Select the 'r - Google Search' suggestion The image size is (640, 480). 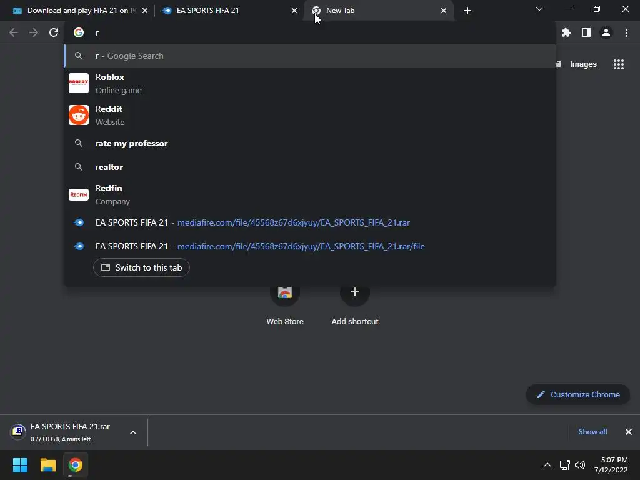point(310,56)
